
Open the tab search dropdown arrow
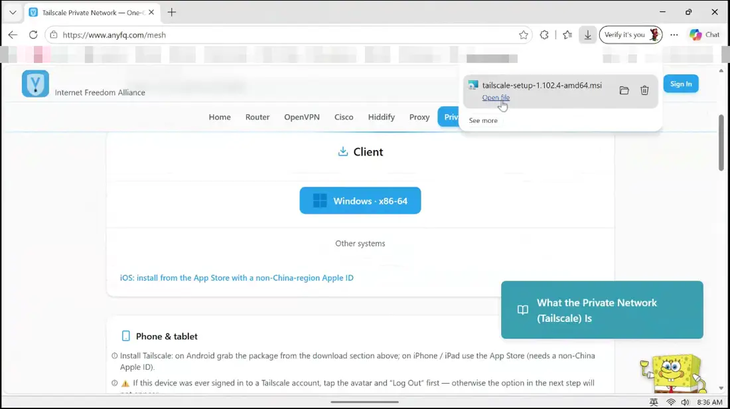coord(13,13)
